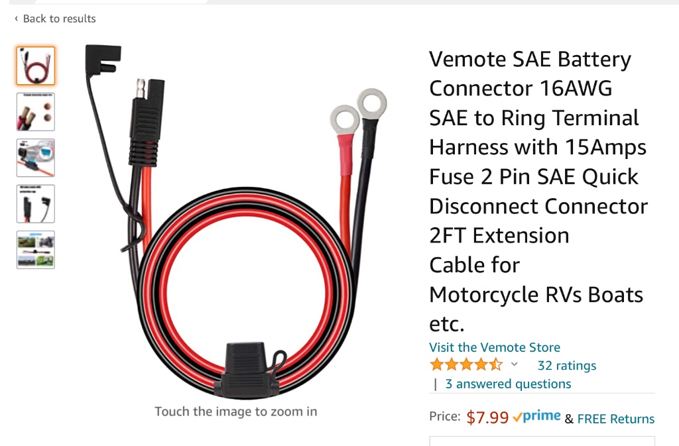
Task: Open the 3 answered questions link
Action: coord(508,384)
